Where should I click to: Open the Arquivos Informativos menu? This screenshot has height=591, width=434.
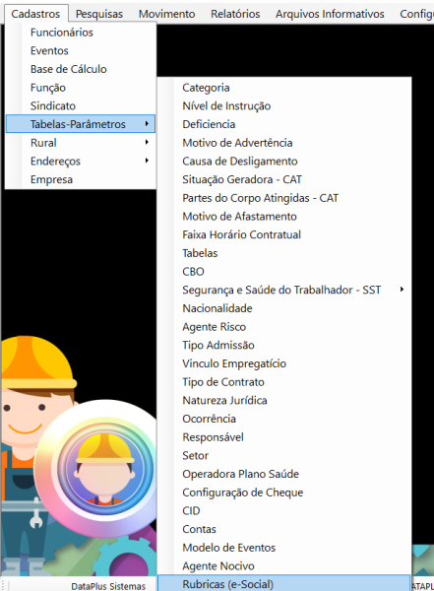coord(330,14)
